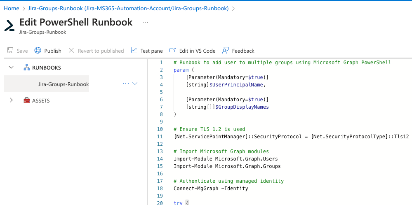Select Revert to published
Viewport: 412px width, 205px height.
101,51
